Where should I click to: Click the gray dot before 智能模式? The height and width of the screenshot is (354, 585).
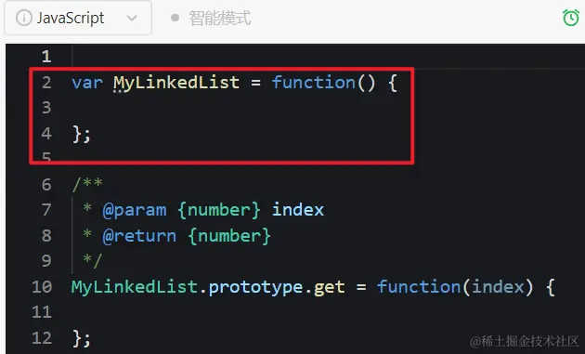click(x=175, y=18)
